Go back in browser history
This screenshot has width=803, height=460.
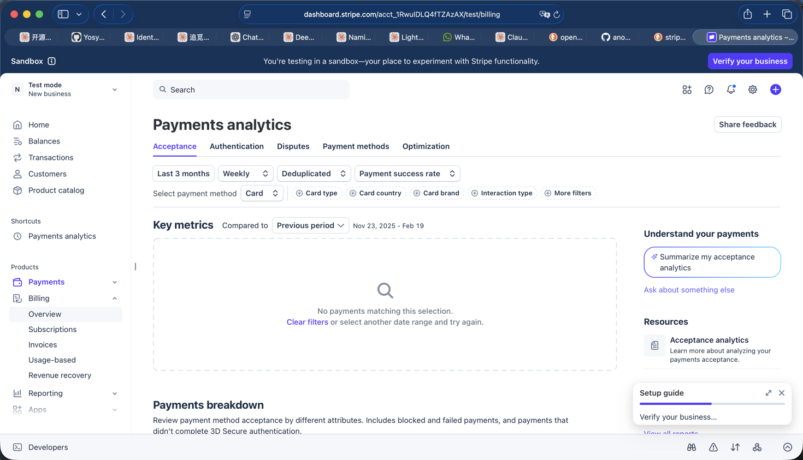(104, 14)
